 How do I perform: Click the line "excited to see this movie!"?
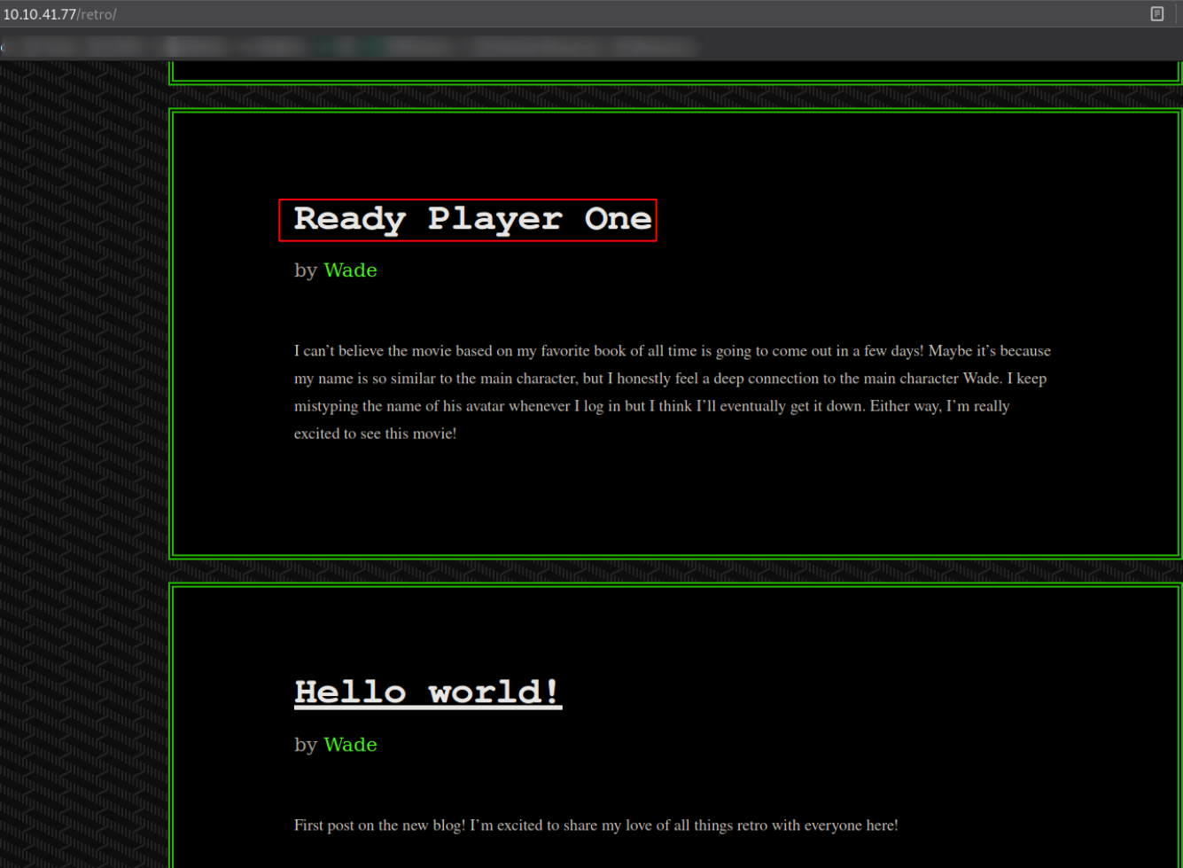(375, 434)
